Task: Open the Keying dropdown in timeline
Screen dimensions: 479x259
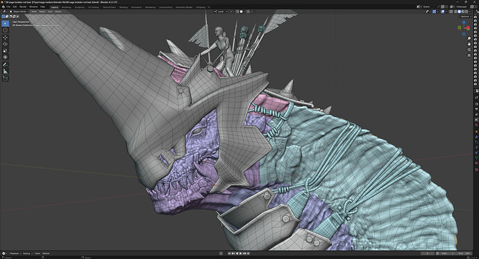Action: click(27, 253)
